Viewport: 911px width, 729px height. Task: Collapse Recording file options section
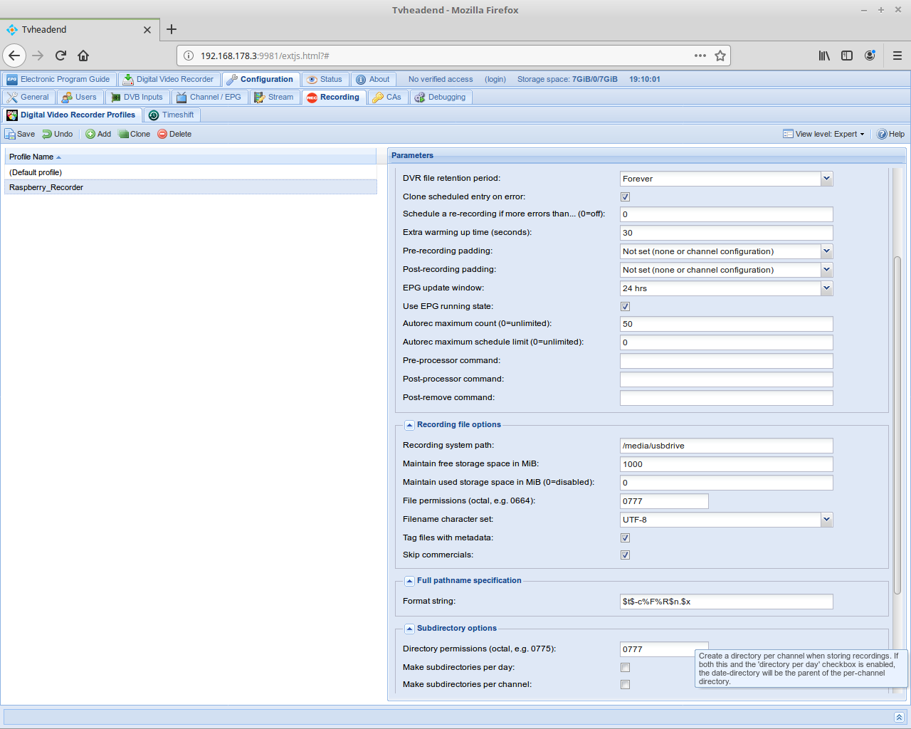pyautogui.click(x=409, y=425)
